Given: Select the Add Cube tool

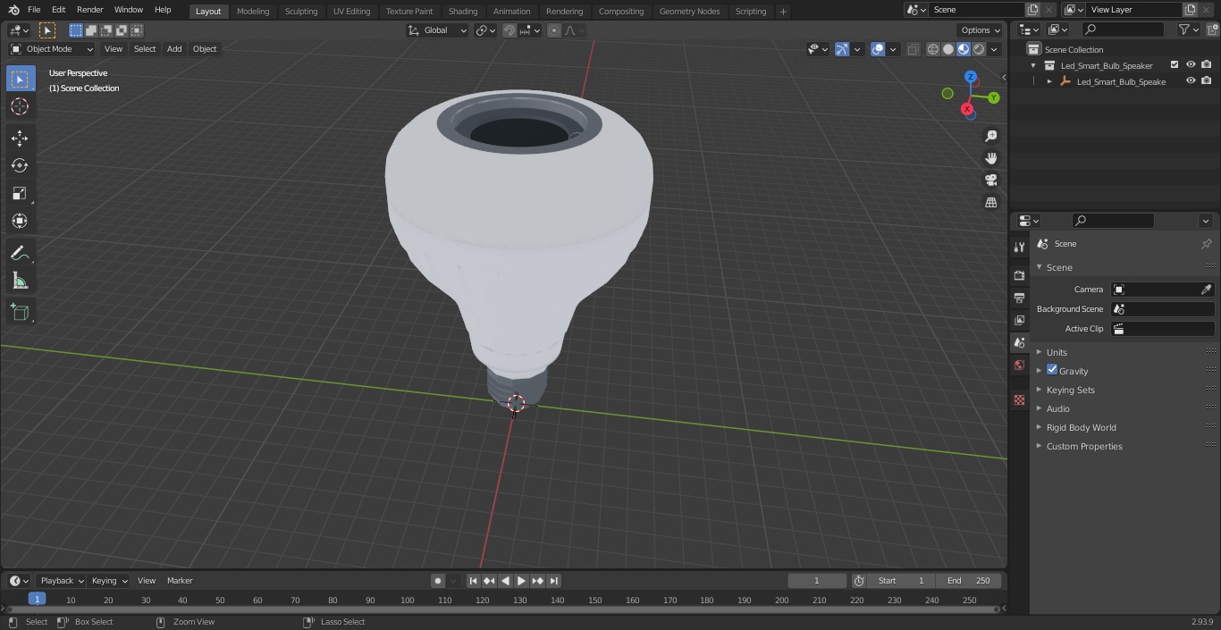Looking at the screenshot, I should 20,313.
